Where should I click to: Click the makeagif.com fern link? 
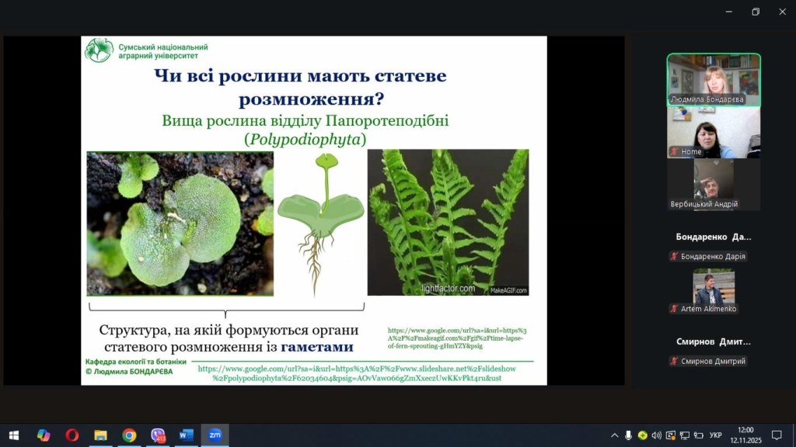pyautogui.click(x=457, y=338)
